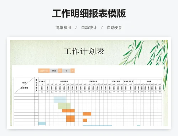
Task: Open the template preview thumbnail
Action: coord(89,83)
